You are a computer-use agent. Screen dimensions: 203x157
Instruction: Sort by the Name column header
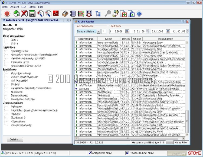109,39
